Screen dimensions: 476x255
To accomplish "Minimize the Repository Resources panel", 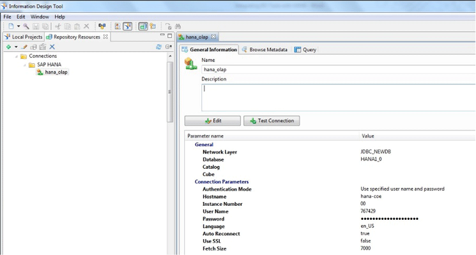I will 162,35.
